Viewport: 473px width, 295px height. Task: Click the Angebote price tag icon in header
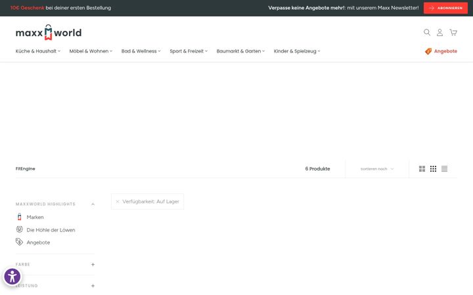(x=428, y=52)
